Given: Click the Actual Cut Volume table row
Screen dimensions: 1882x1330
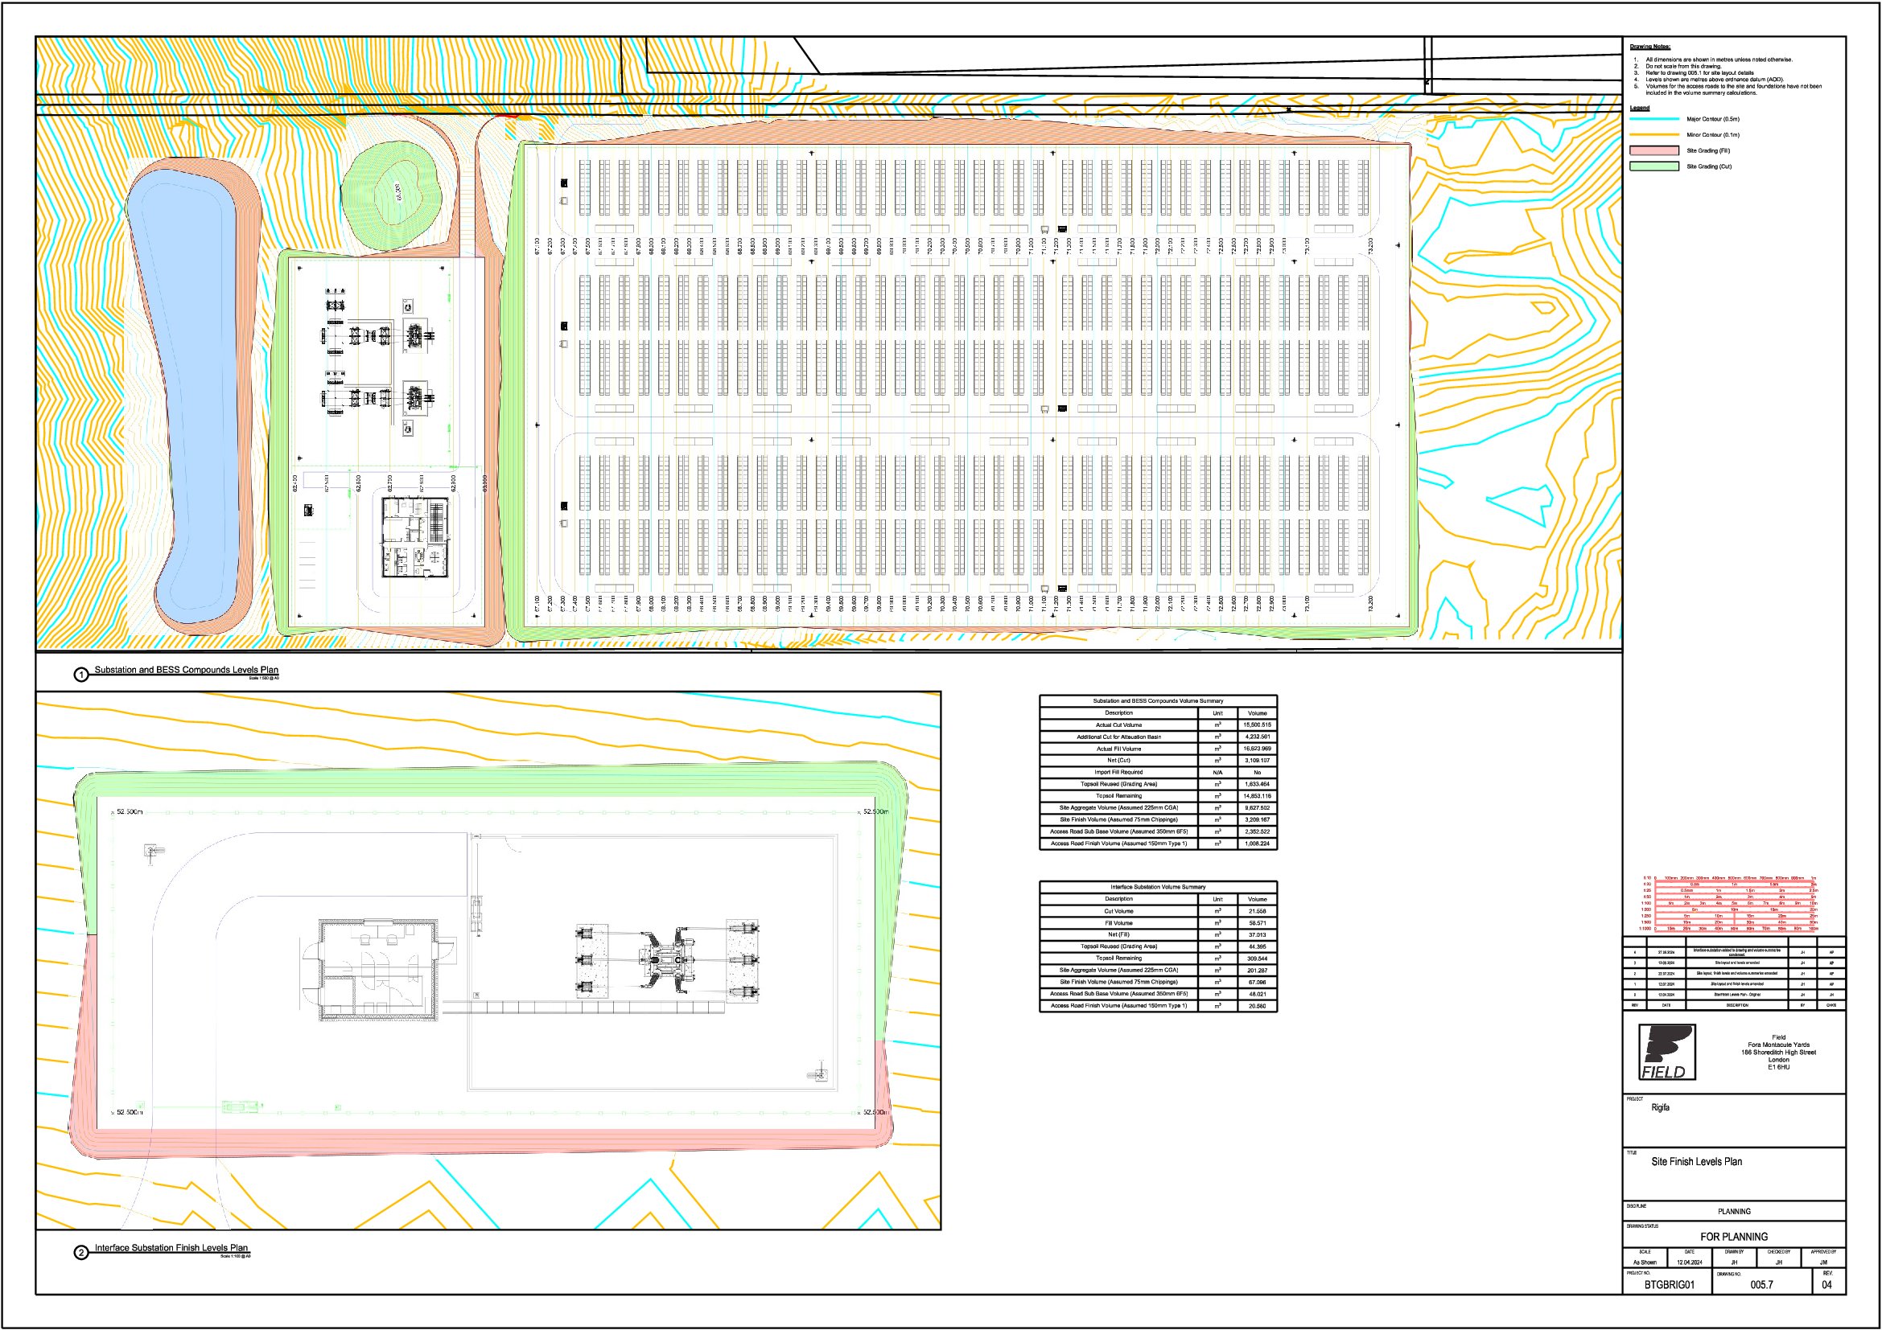Looking at the screenshot, I should [x=1158, y=725].
